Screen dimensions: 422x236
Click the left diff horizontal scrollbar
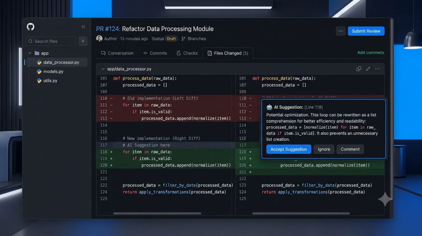coord(157,213)
